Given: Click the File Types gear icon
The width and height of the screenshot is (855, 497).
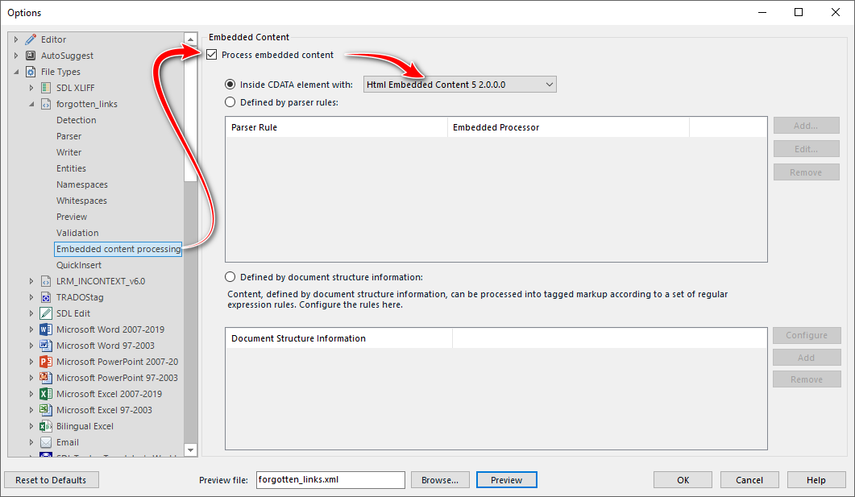Looking at the screenshot, I should pos(31,72).
